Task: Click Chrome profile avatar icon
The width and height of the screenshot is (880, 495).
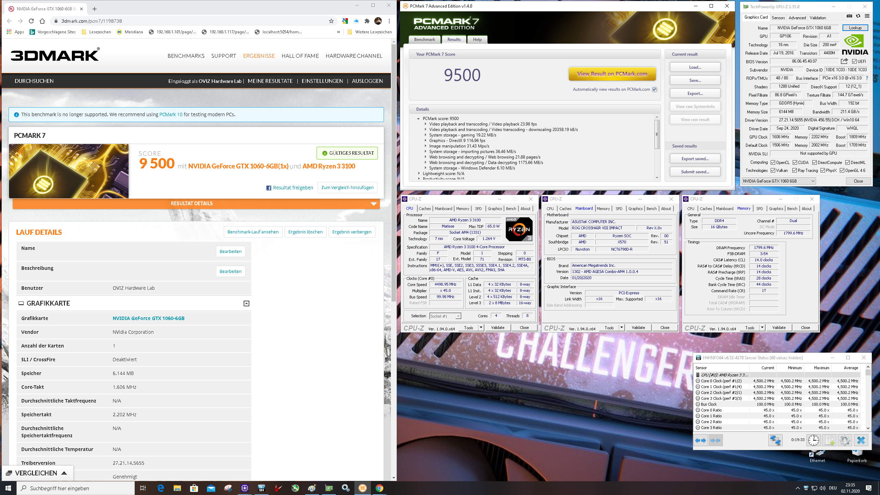Action: (x=378, y=21)
